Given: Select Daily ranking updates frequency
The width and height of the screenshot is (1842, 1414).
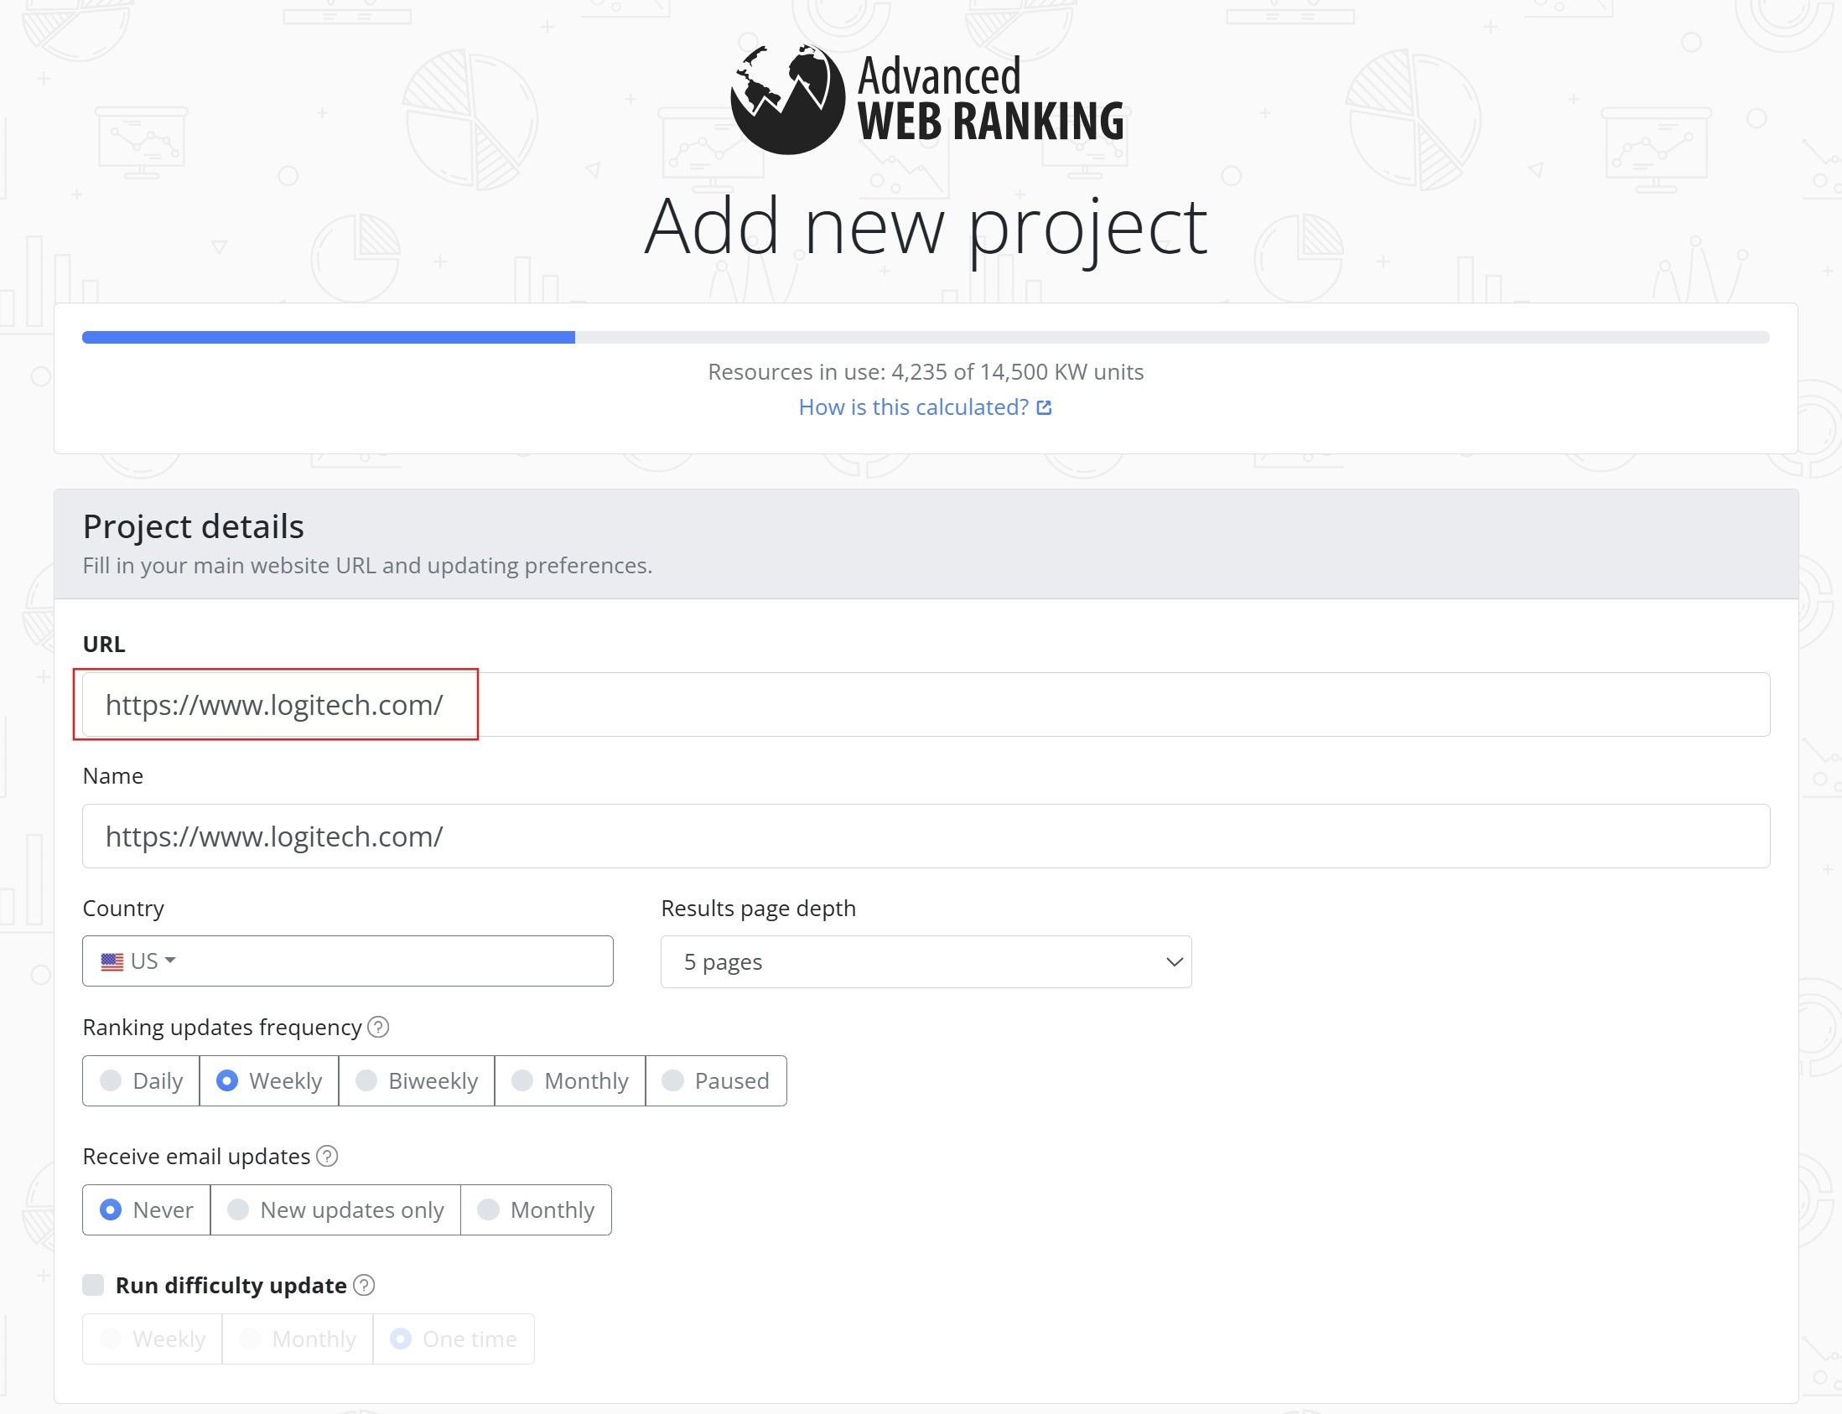Looking at the screenshot, I should tap(142, 1080).
